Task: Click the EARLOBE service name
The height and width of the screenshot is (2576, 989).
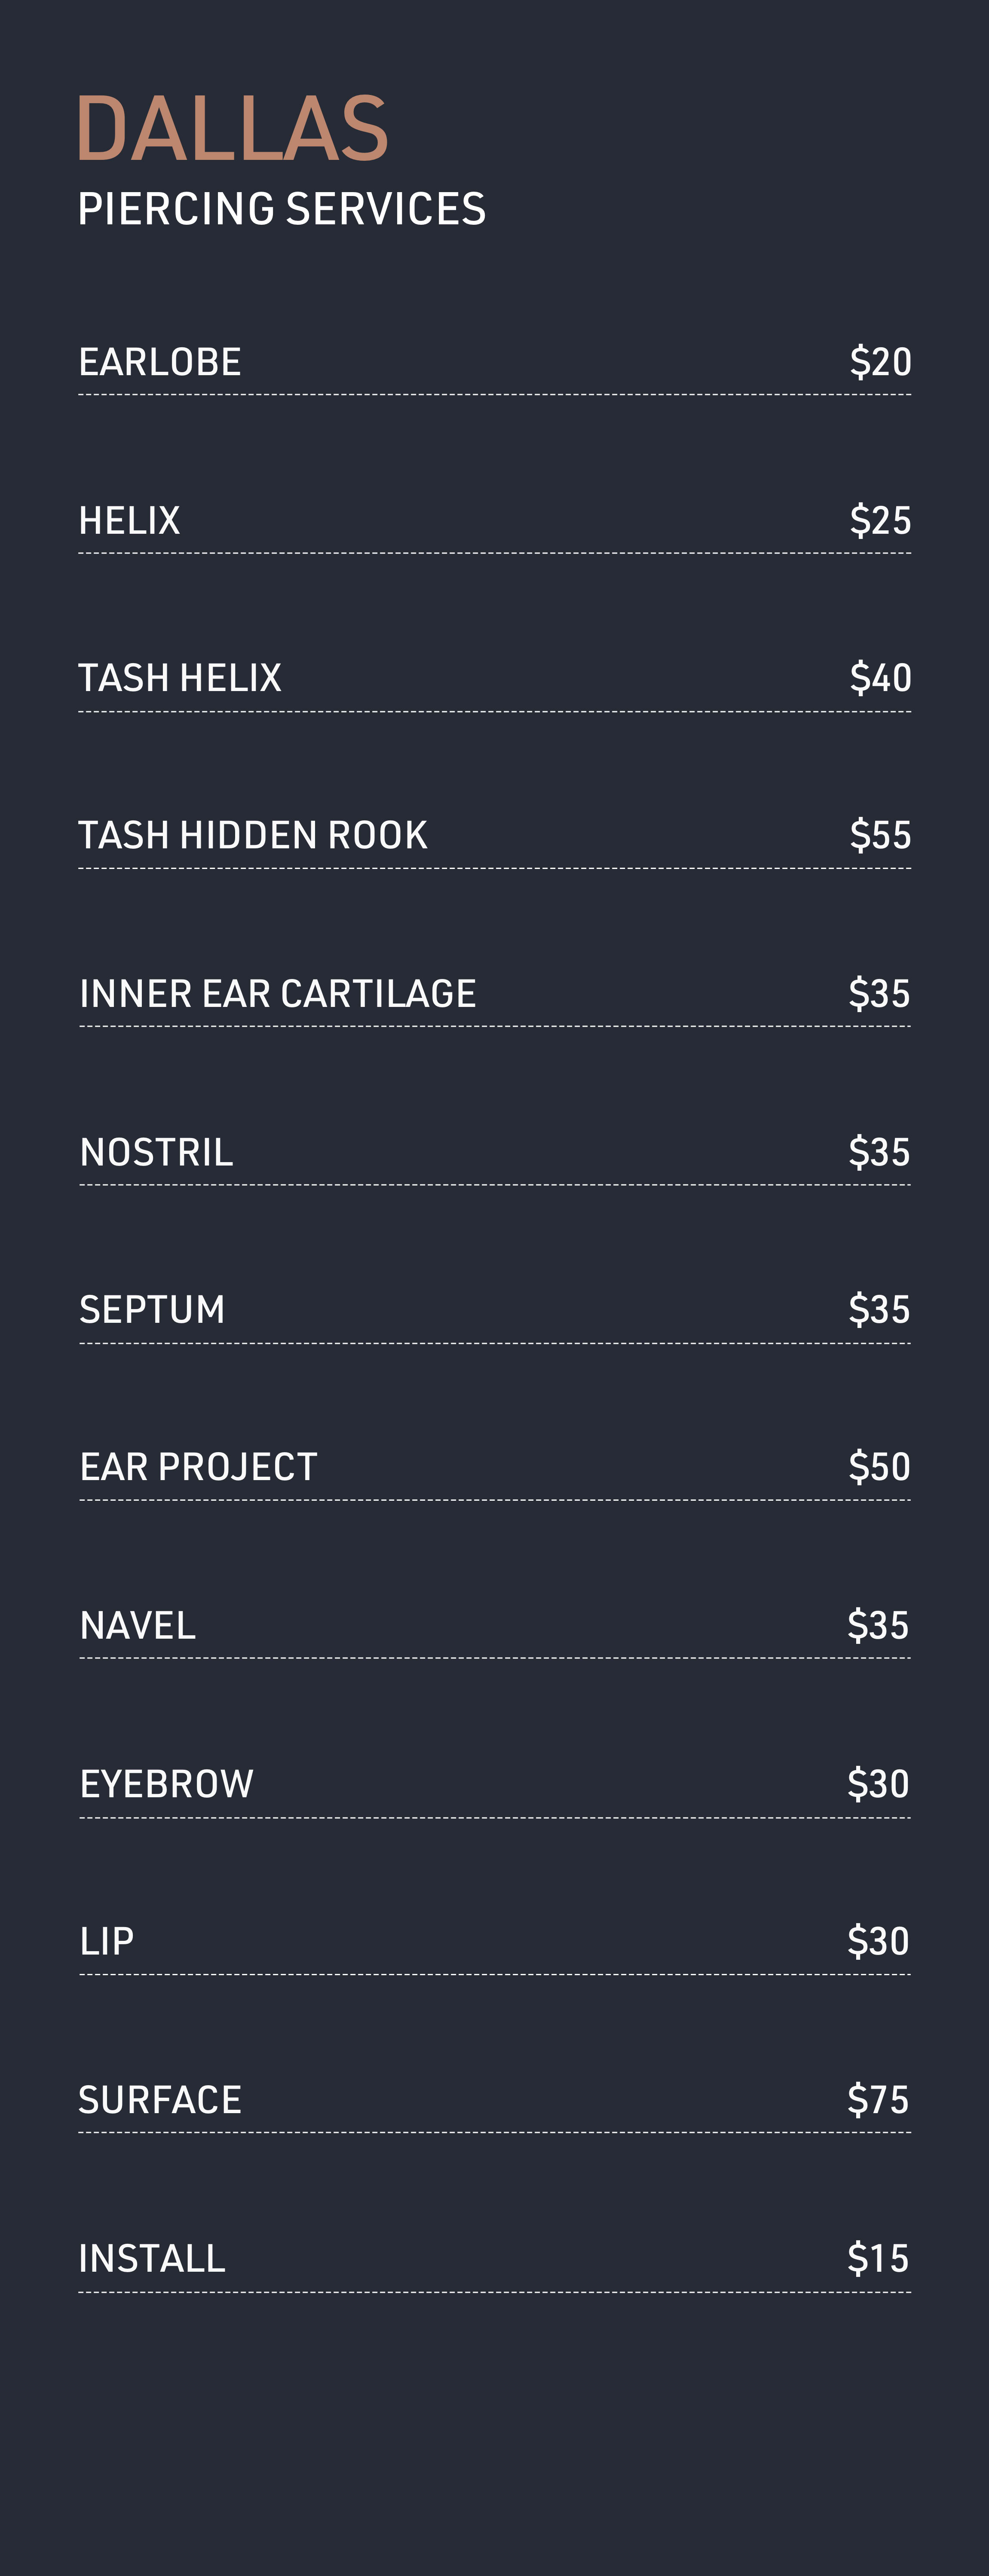Action: click(160, 362)
